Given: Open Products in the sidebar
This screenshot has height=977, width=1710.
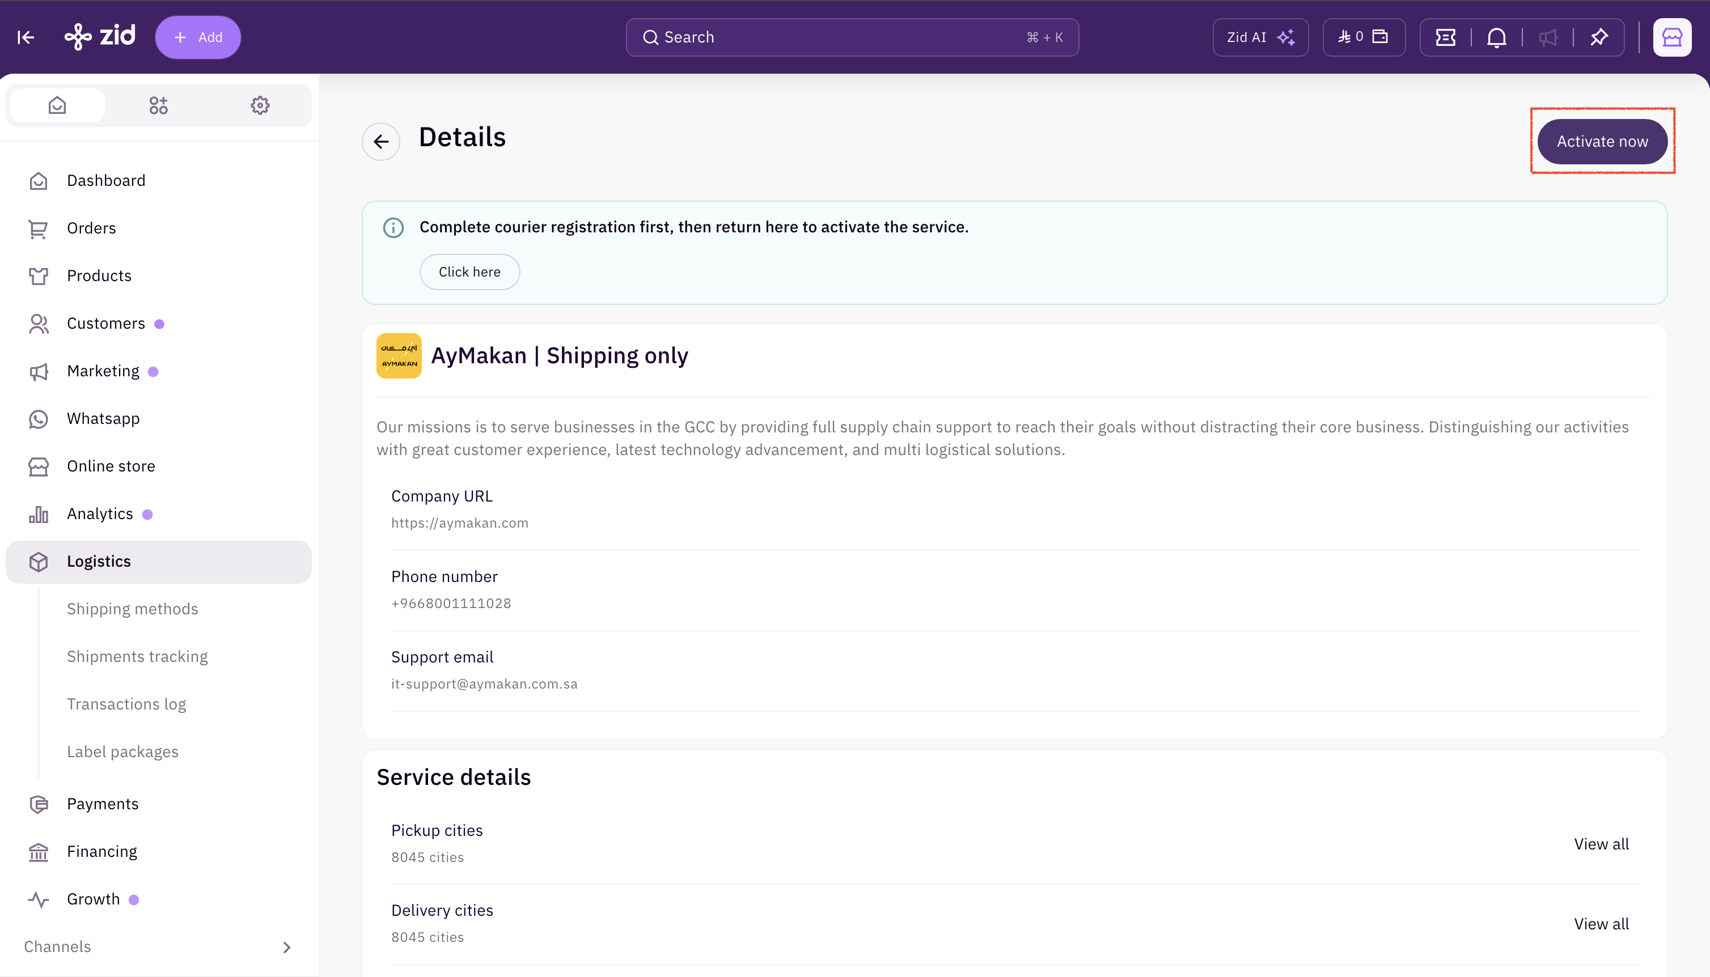Looking at the screenshot, I should click(158, 276).
